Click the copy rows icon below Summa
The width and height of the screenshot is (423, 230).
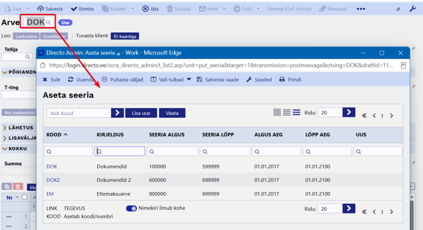click(x=7, y=186)
